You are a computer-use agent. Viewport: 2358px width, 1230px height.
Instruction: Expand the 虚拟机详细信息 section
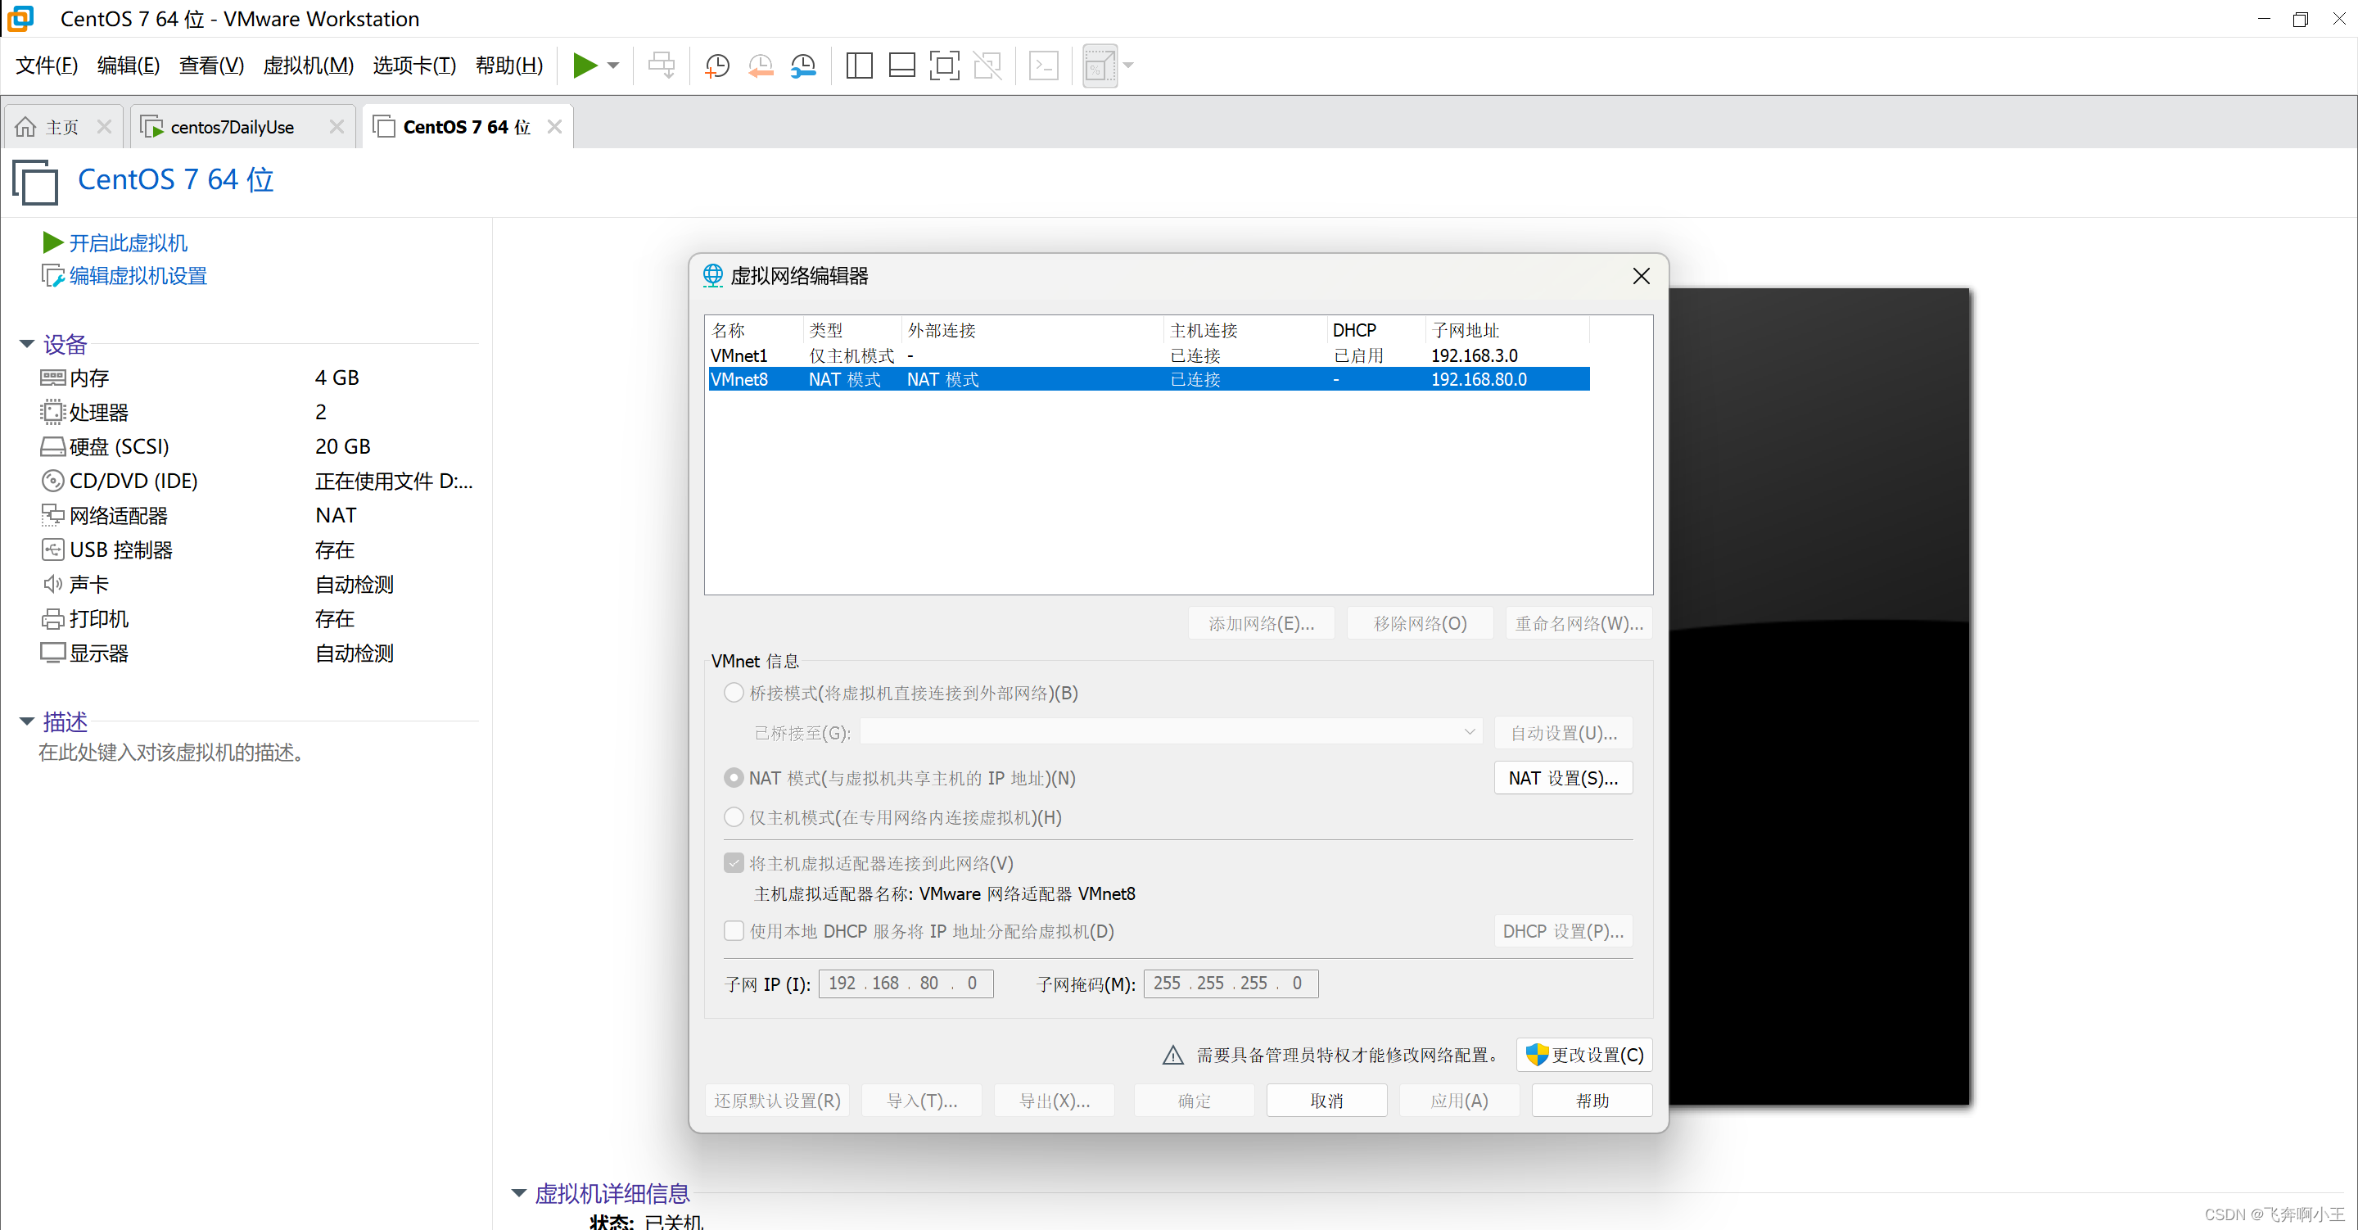(519, 1193)
